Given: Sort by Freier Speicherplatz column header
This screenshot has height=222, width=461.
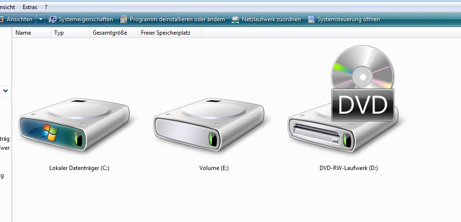Looking at the screenshot, I should pyautogui.click(x=169, y=33).
